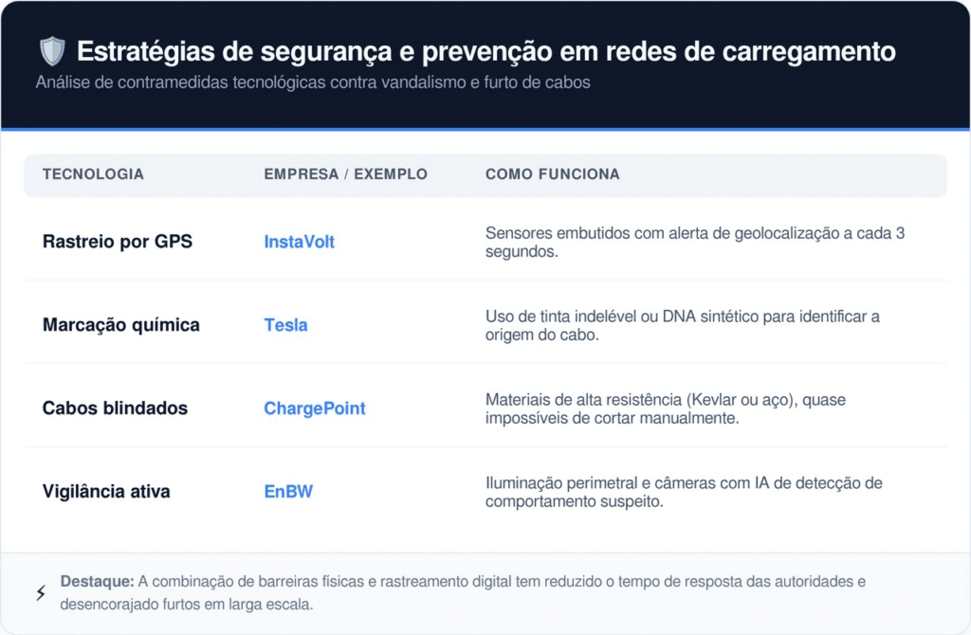Screen dimensions: 971x635
Task: Click the bold Destaque label in footer
Action: coord(97,581)
